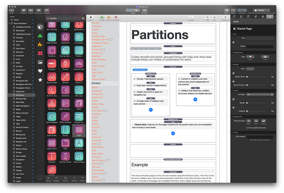
Task: Click the star filter icon in library strip
Action: pos(40,80)
